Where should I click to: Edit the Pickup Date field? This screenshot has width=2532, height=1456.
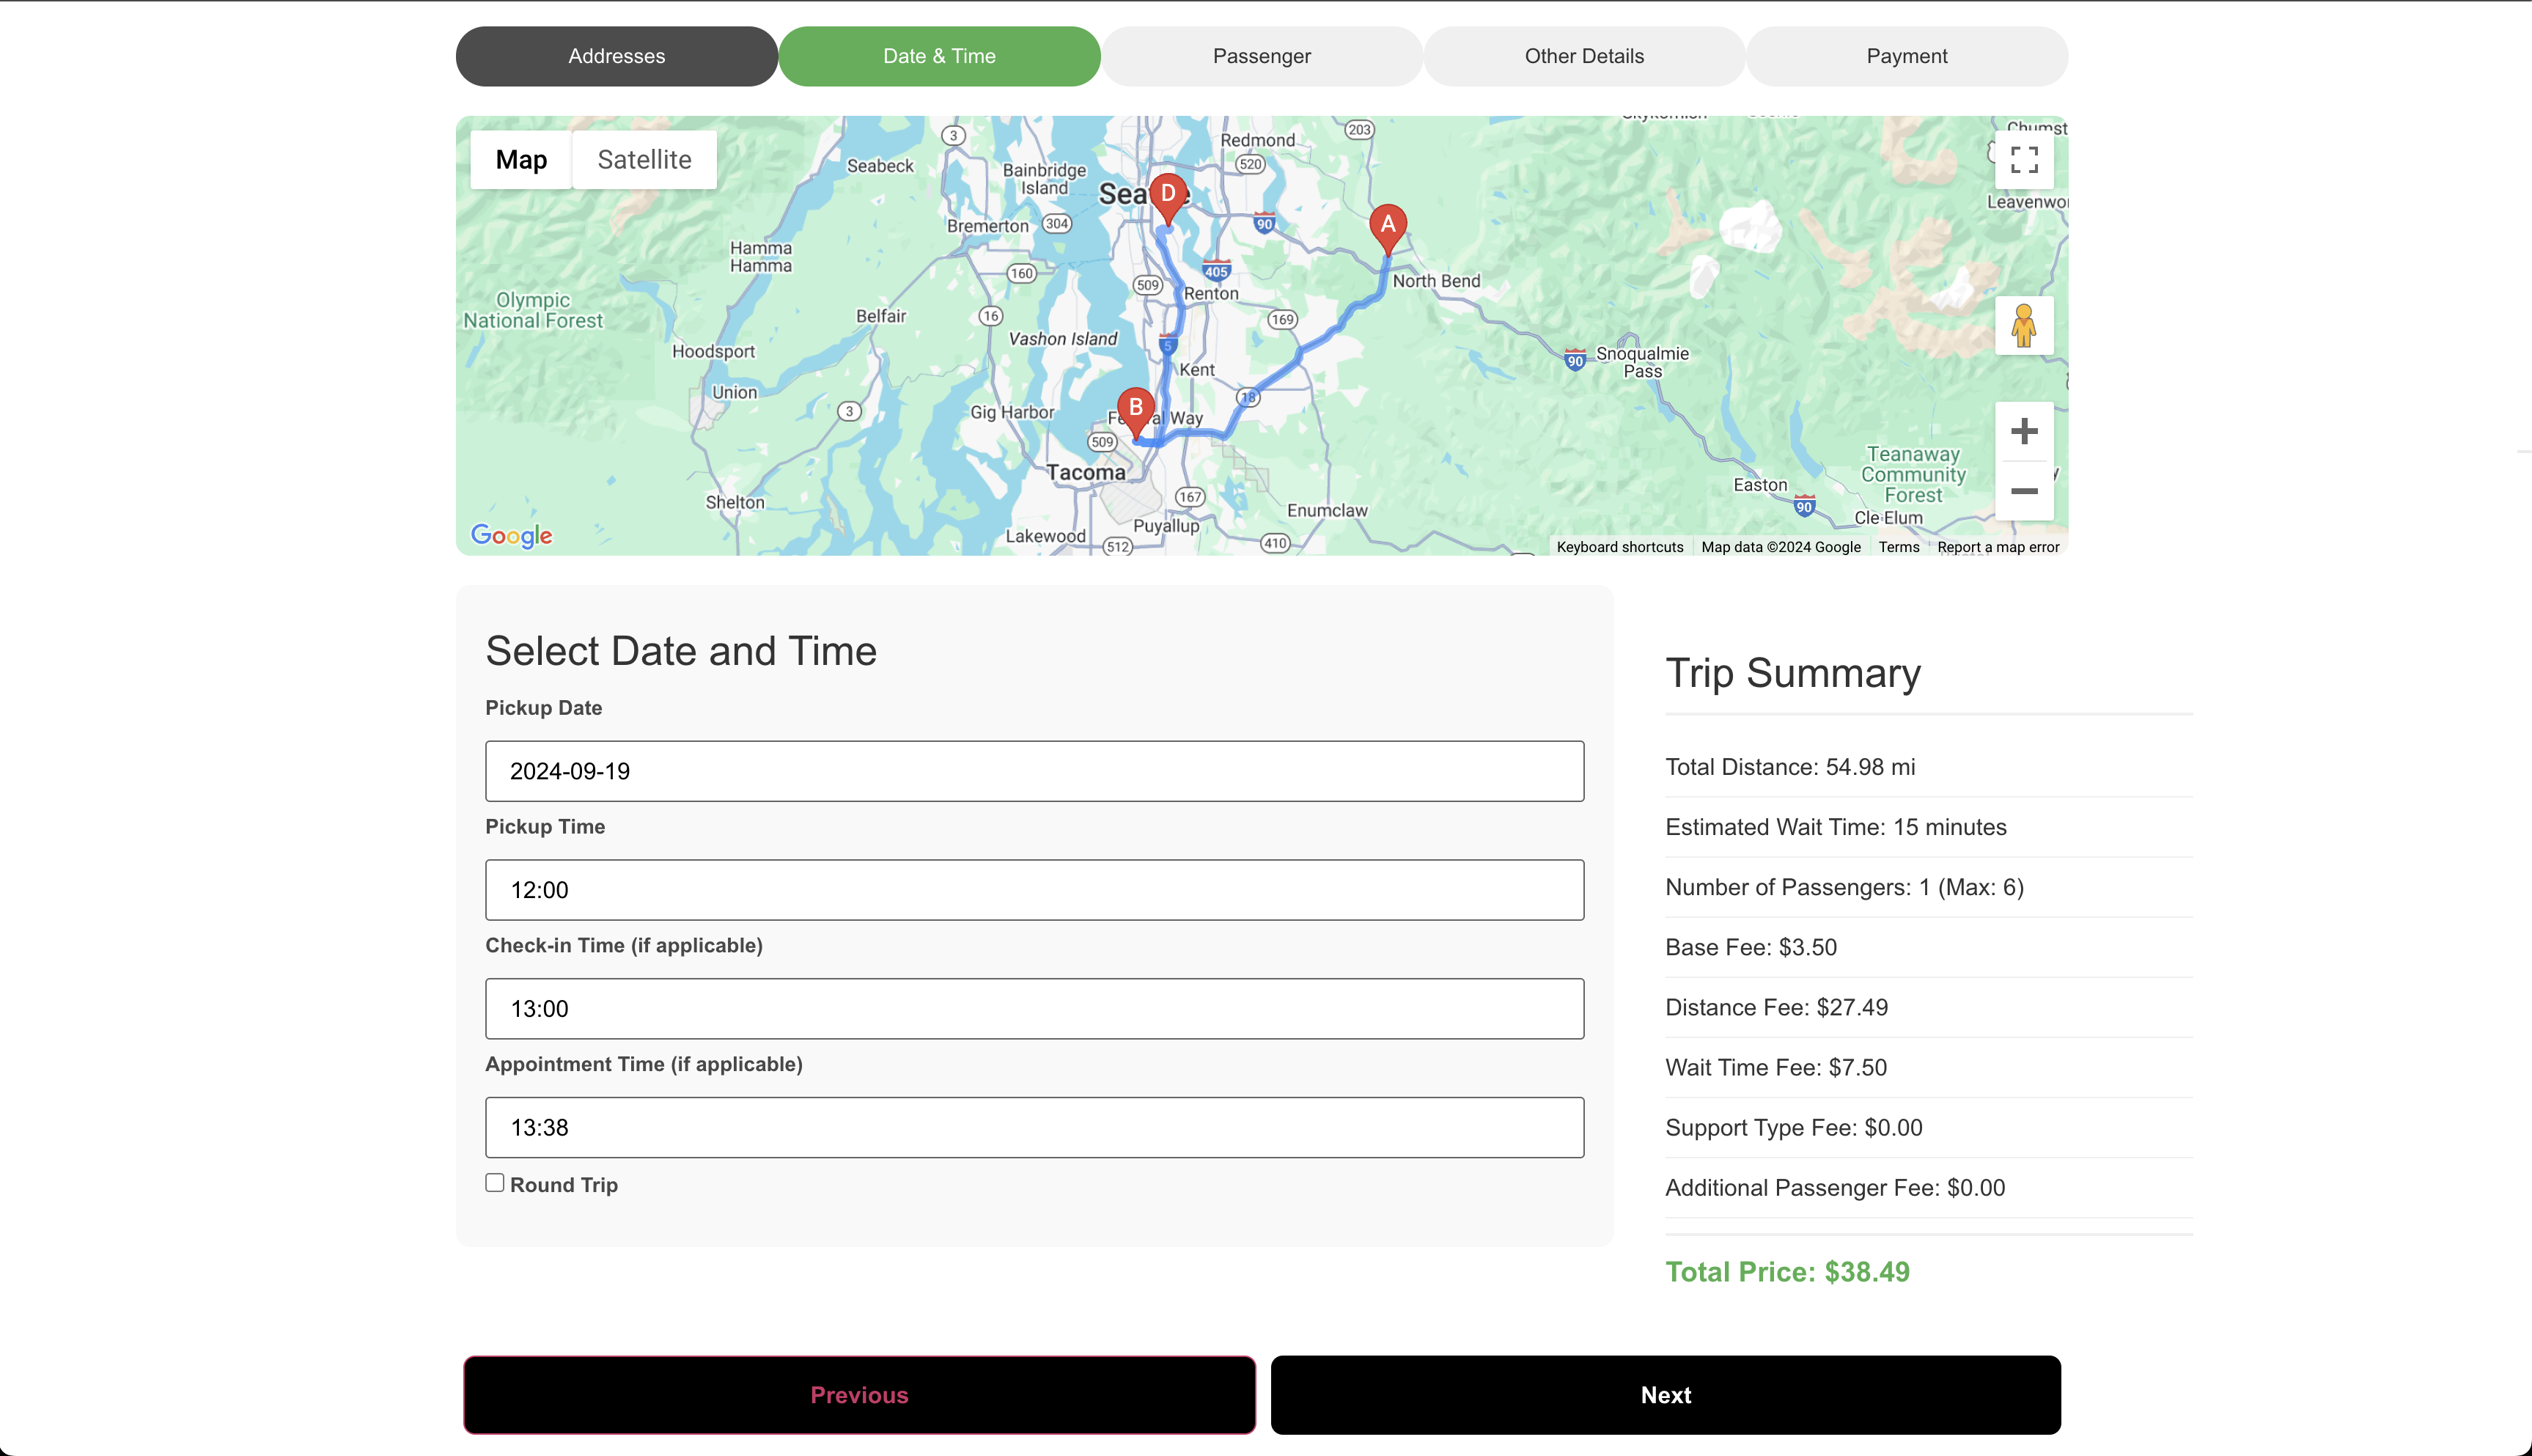pos(1034,771)
